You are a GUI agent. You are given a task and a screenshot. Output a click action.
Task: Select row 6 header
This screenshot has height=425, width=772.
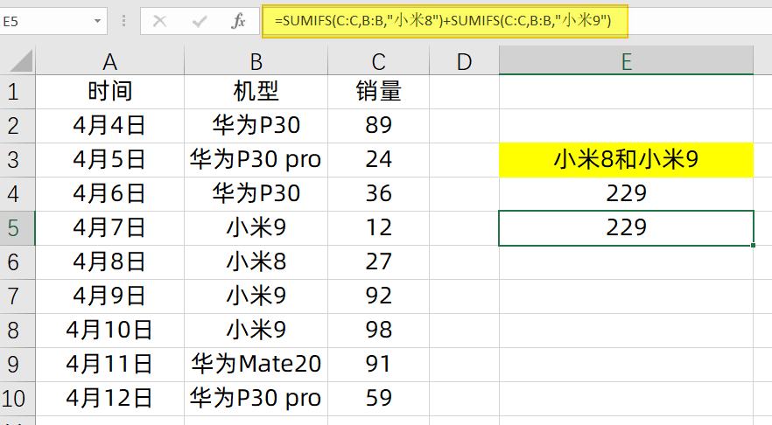coord(18,262)
